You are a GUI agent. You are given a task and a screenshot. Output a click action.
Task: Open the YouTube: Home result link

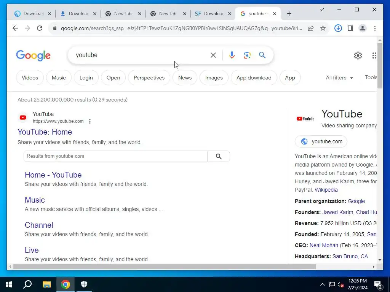(x=45, y=132)
